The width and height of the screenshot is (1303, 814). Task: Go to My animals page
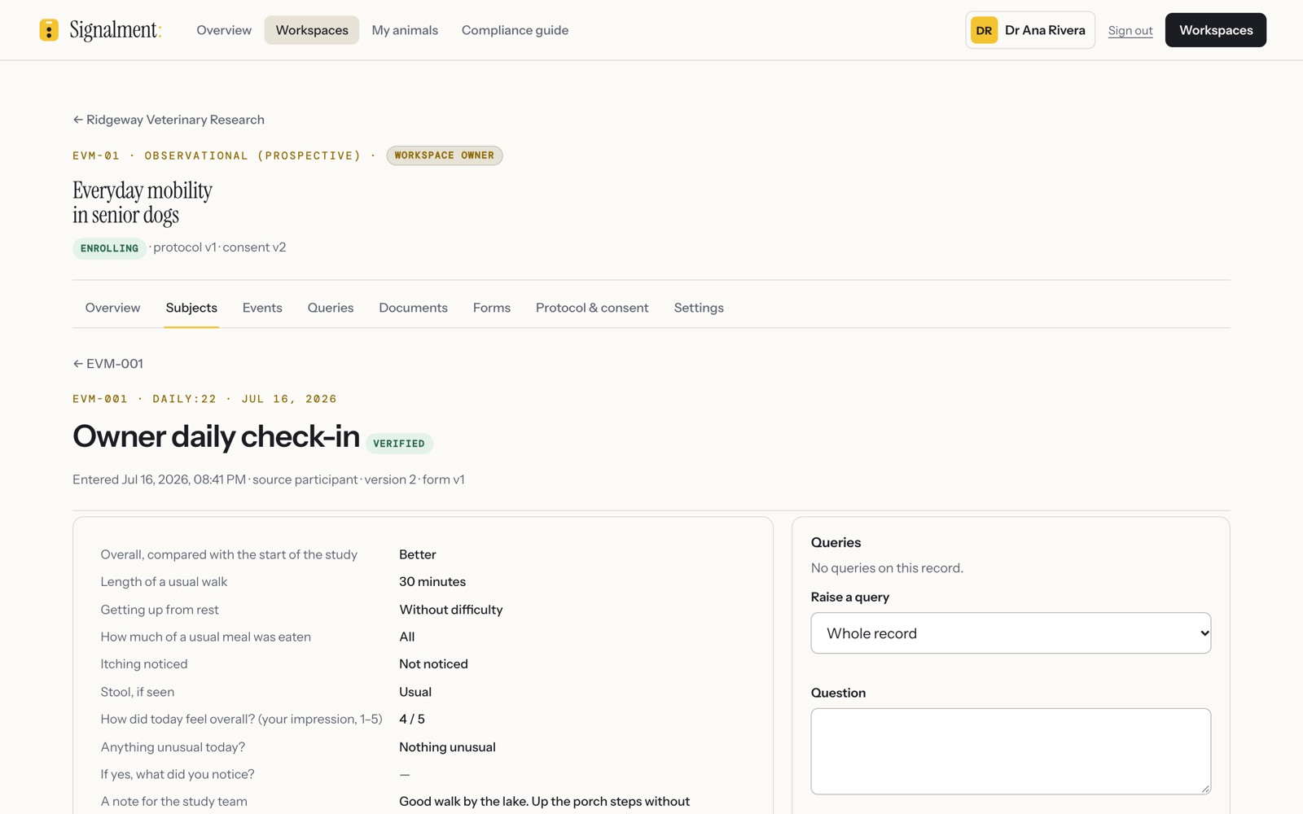(405, 30)
